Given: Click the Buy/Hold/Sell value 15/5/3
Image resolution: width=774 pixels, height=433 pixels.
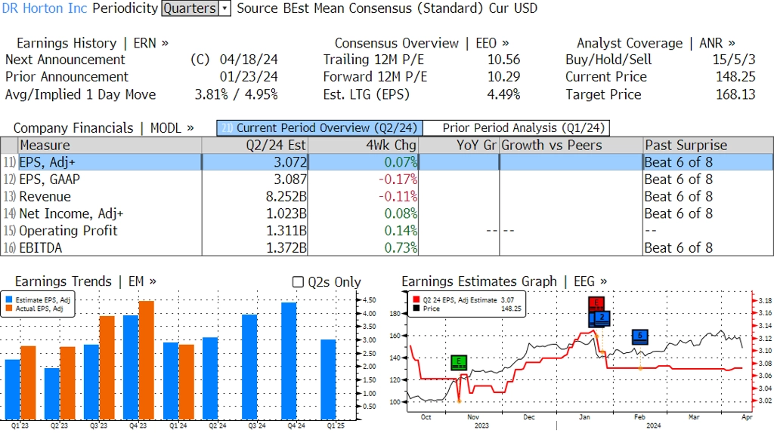Looking at the screenshot, I should tap(734, 60).
